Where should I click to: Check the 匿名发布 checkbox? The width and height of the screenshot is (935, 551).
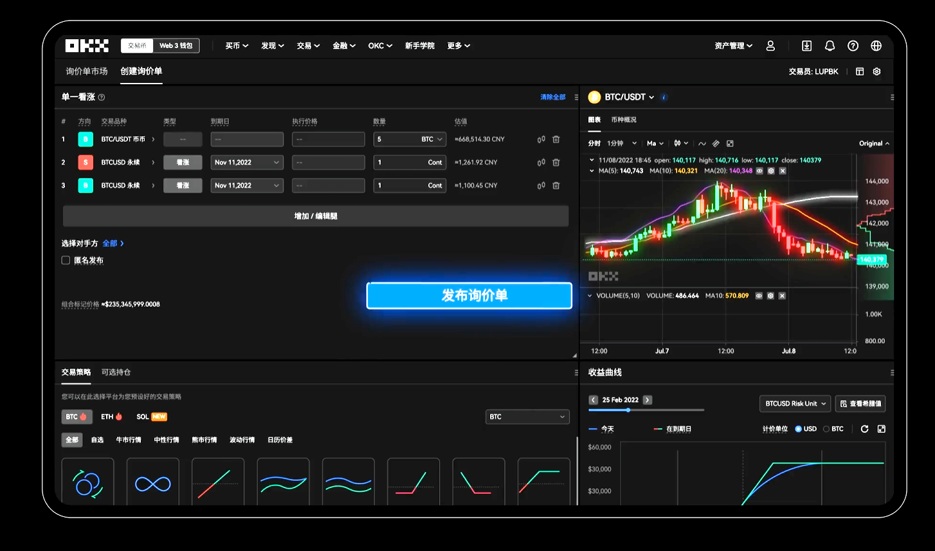(x=66, y=260)
